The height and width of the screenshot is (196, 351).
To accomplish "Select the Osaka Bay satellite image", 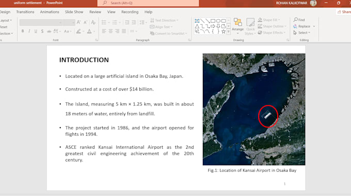I will 254,109.
